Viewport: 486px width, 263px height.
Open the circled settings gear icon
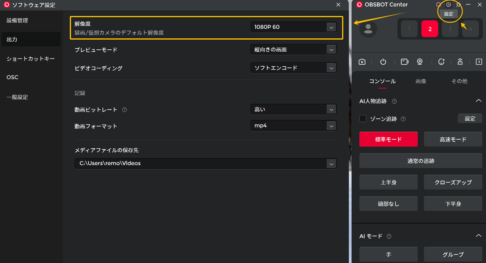pos(448,4)
